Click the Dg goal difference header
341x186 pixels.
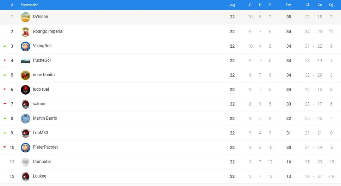pyautogui.click(x=331, y=5)
